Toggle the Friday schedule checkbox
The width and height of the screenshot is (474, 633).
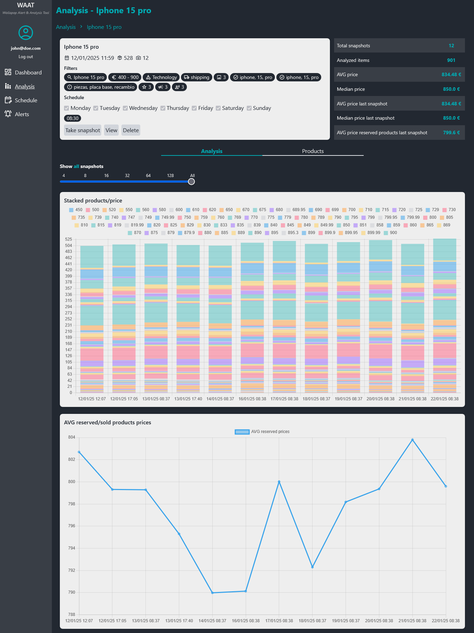[194, 108]
